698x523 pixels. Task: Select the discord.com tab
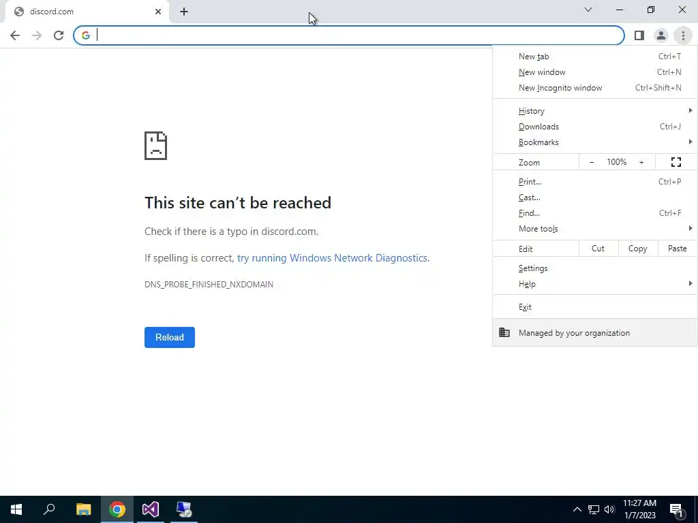(x=87, y=12)
